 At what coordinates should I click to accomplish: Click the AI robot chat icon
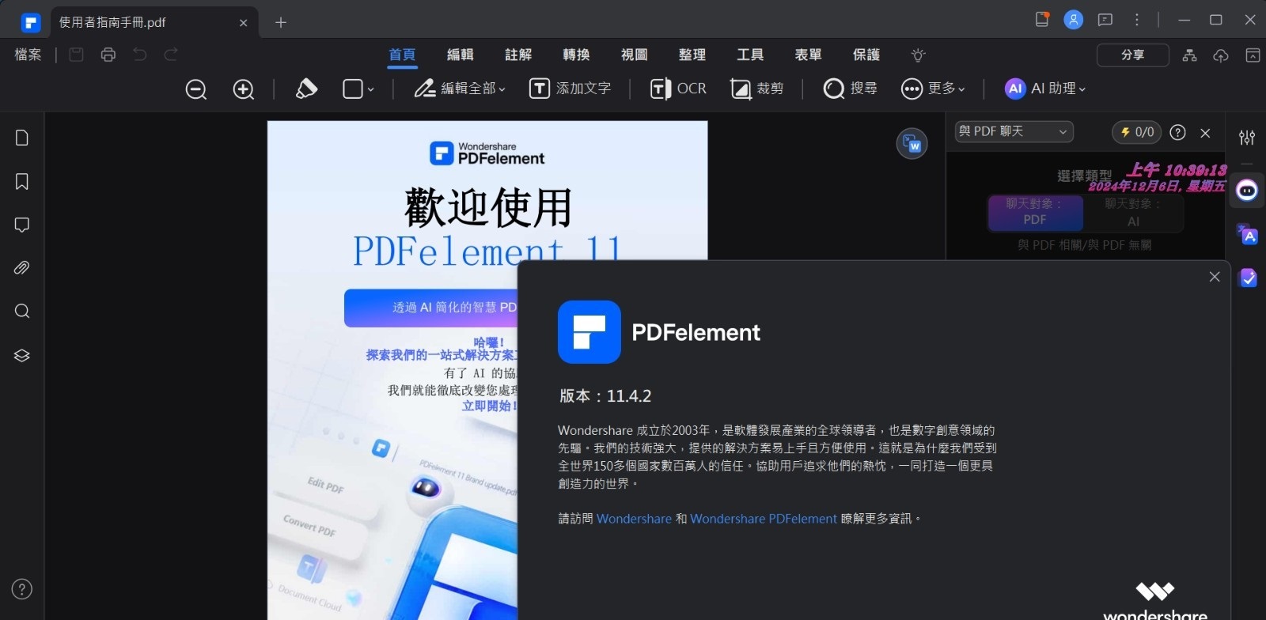tap(1247, 191)
